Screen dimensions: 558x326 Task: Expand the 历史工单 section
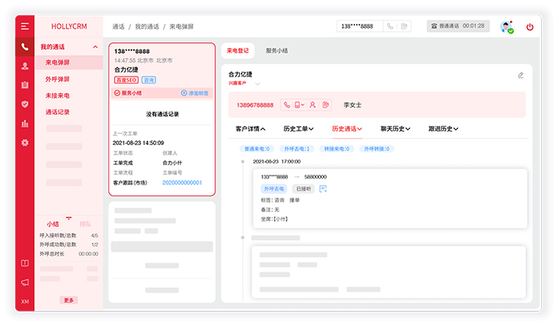(298, 129)
